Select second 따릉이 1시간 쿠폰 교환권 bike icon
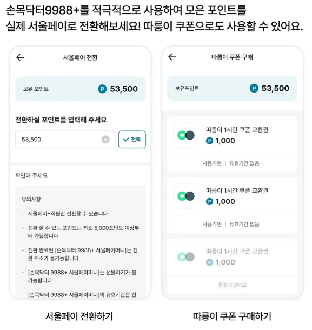Image resolution: width=312 pixels, height=330 pixels. (186, 196)
